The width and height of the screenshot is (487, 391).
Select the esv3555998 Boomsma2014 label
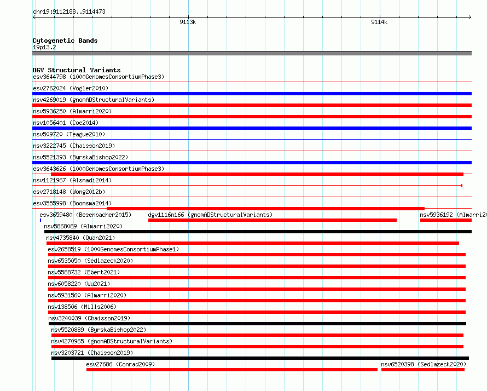72,203
